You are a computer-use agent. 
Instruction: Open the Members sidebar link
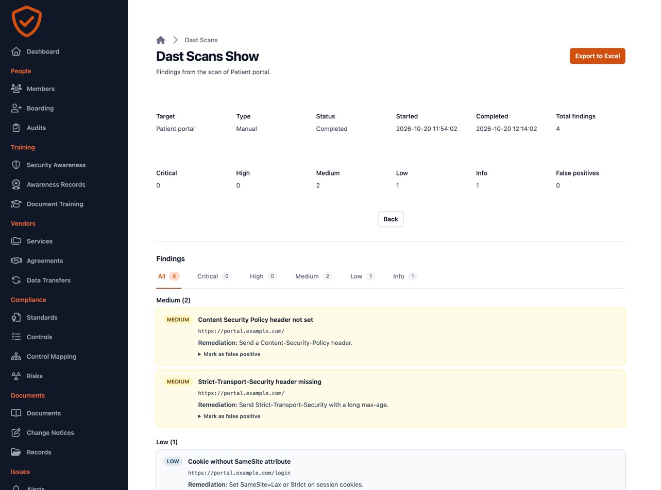coord(41,89)
